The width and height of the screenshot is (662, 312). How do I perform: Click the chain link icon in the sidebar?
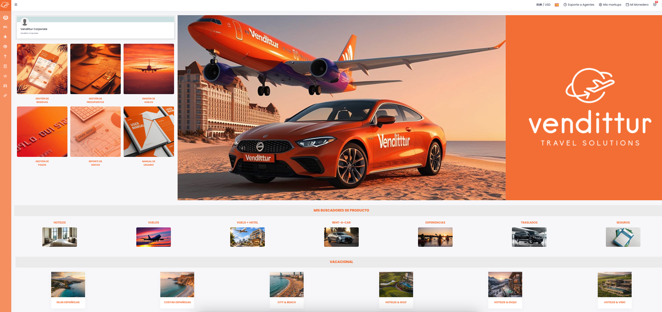click(x=5, y=96)
